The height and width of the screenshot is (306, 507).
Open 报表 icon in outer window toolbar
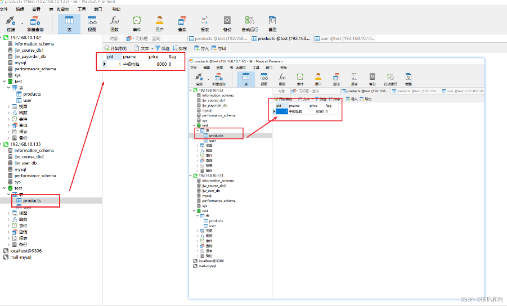click(x=205, y=21)
